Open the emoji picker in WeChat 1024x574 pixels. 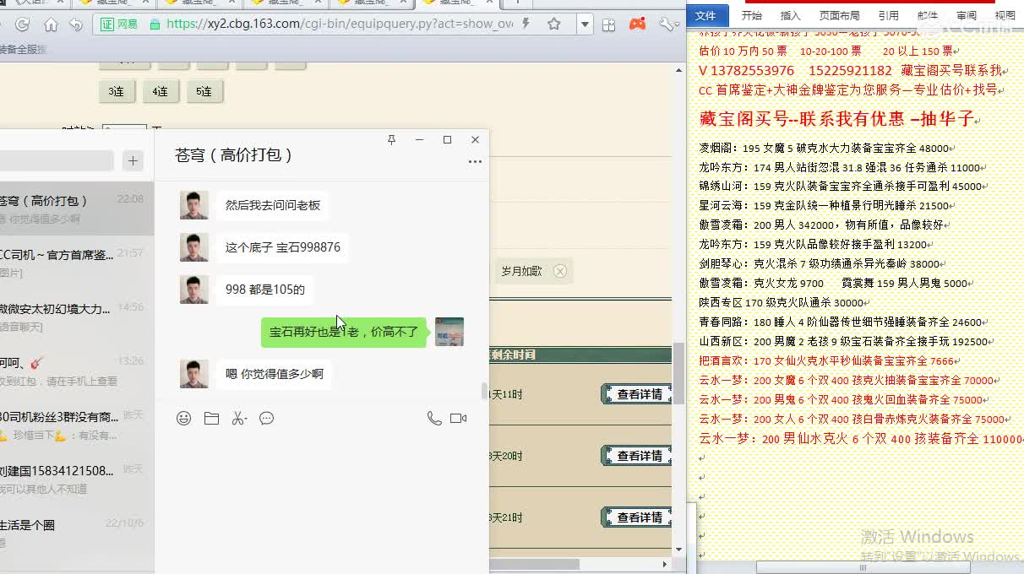[183, 418]
